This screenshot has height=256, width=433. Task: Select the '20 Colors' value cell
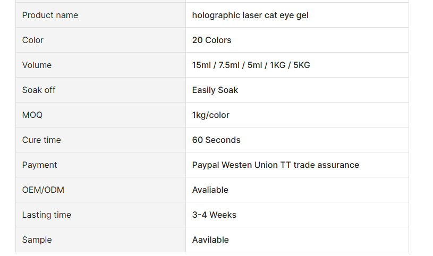point(297,40)
